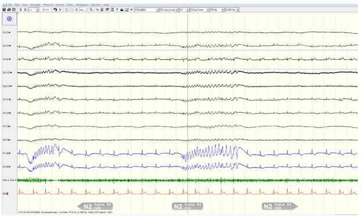
Task: Select the magnifier zoom tool
Action: [91, 10]
